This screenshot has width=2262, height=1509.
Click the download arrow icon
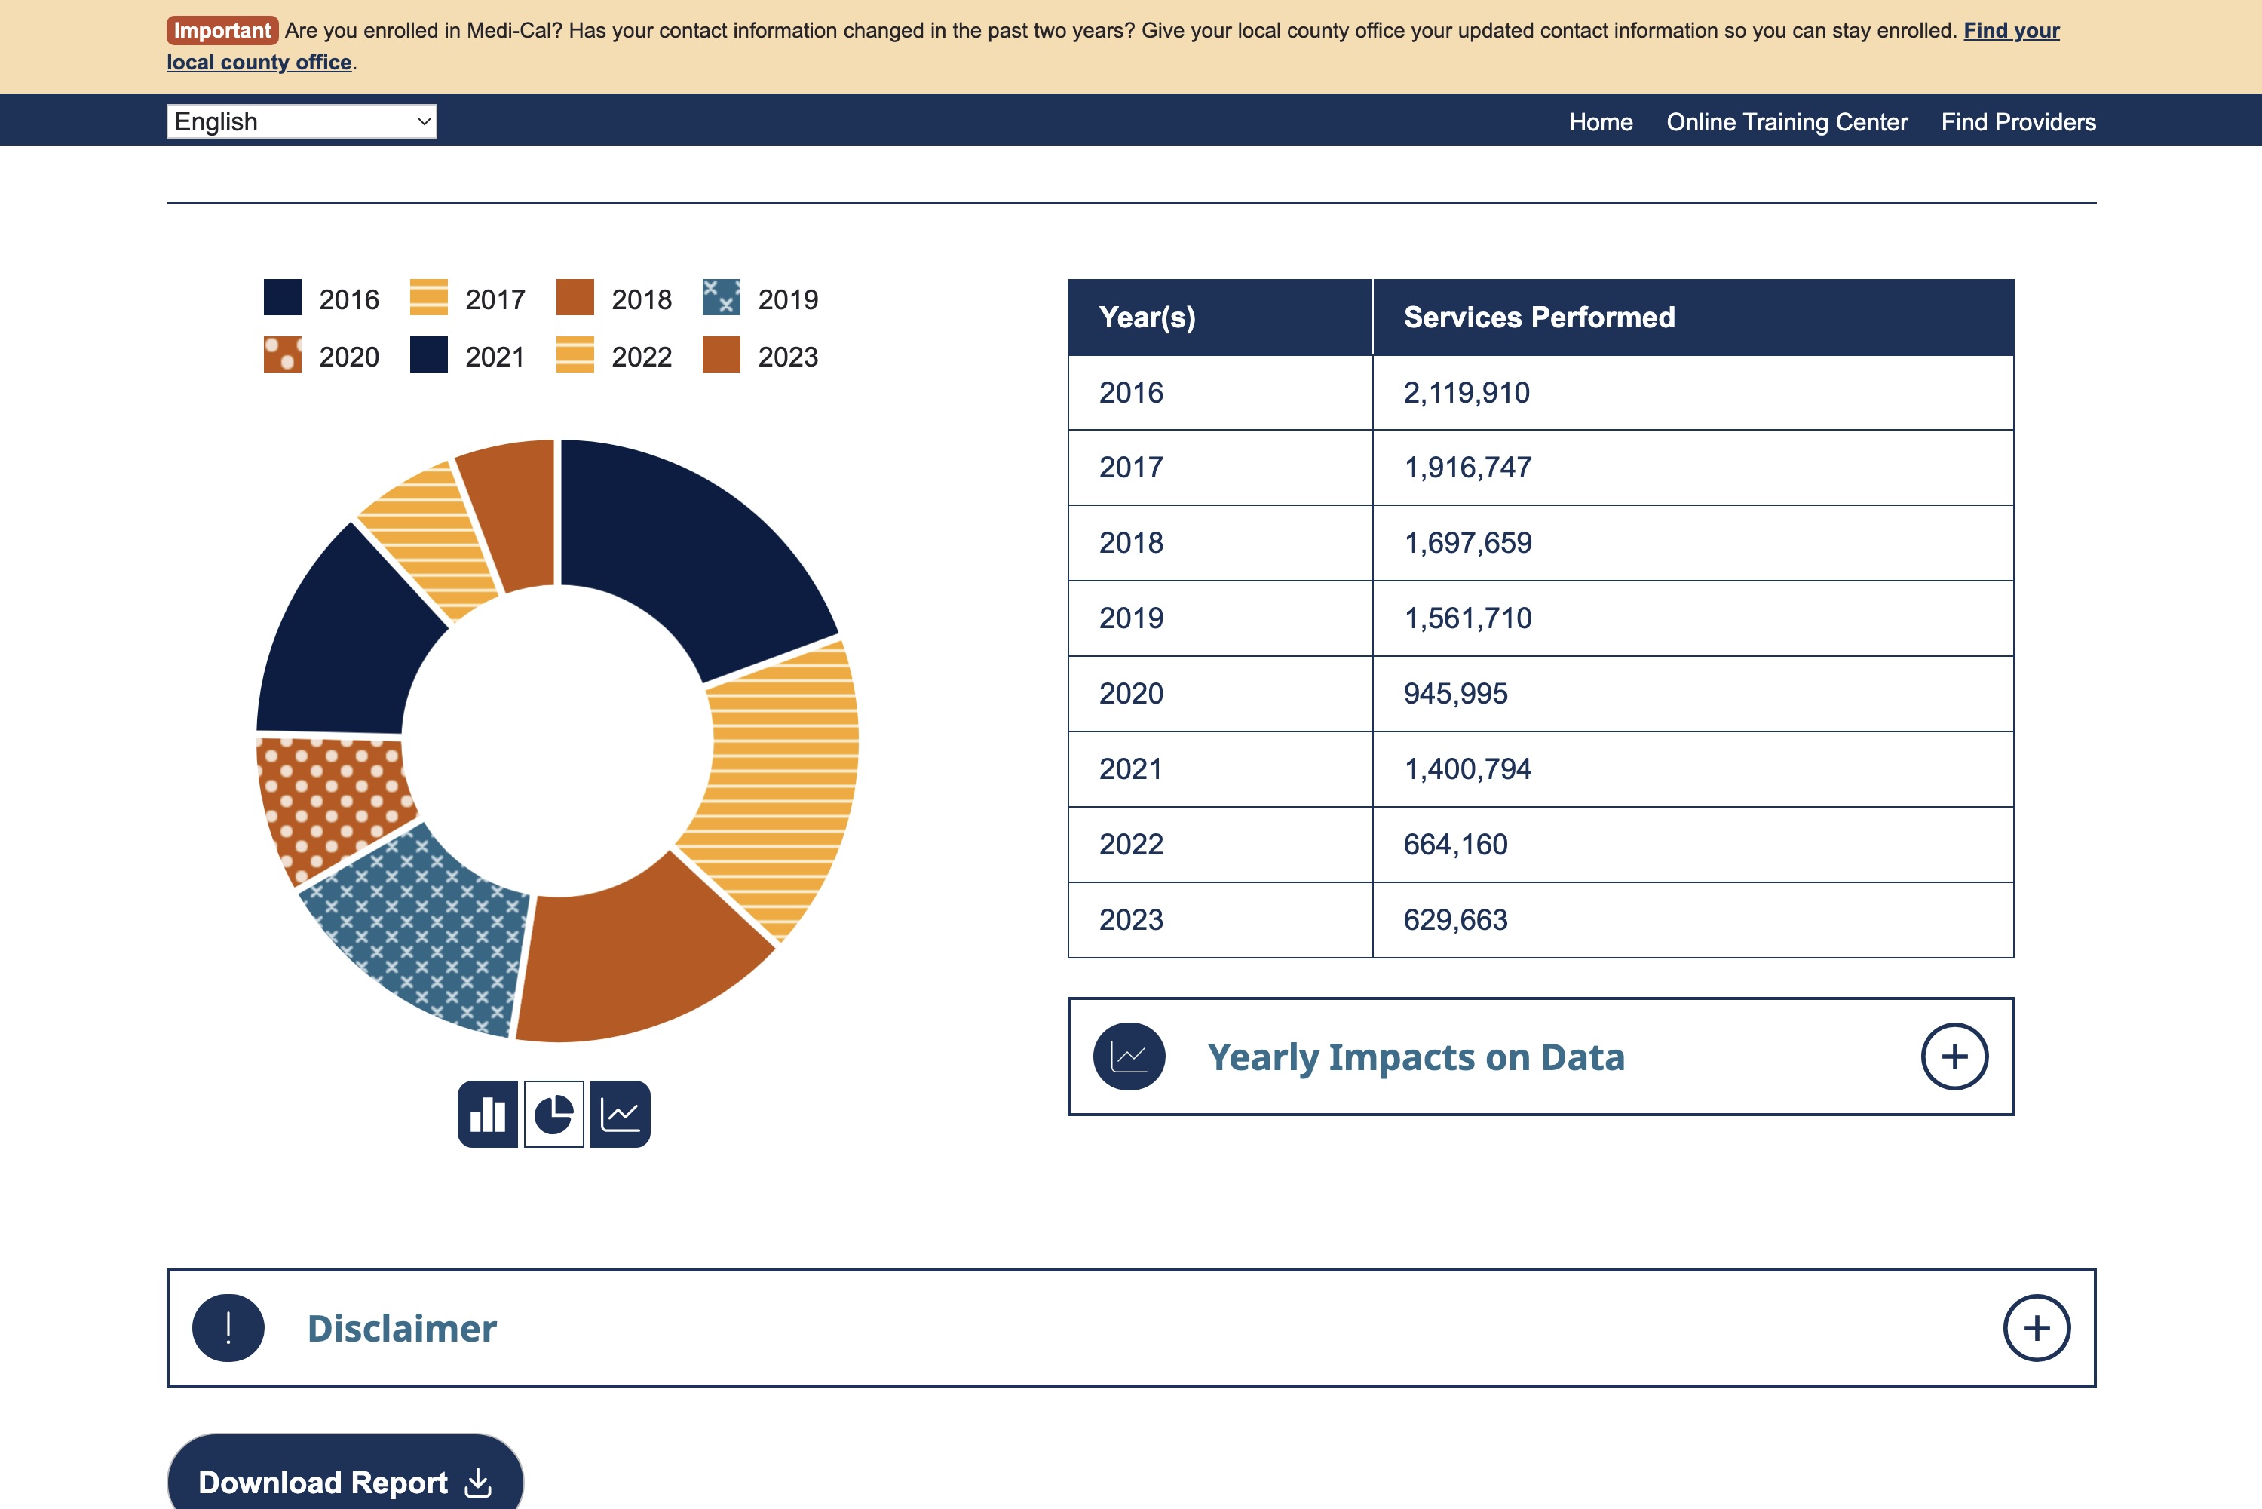coord(478,1482)
